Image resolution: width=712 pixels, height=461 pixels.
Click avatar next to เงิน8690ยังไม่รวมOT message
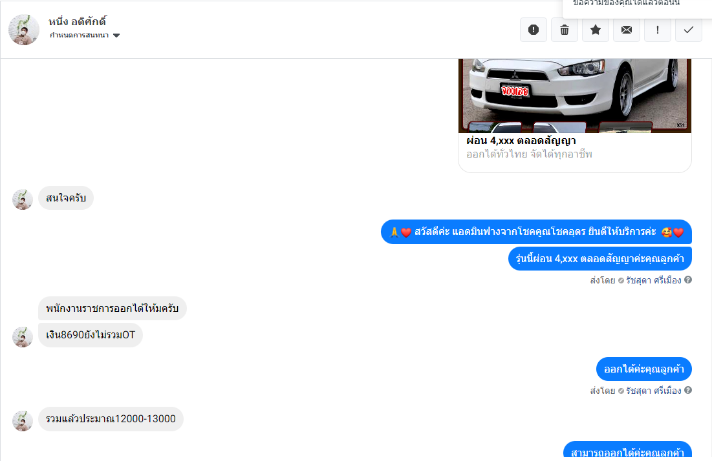click(x=23, y=337)
